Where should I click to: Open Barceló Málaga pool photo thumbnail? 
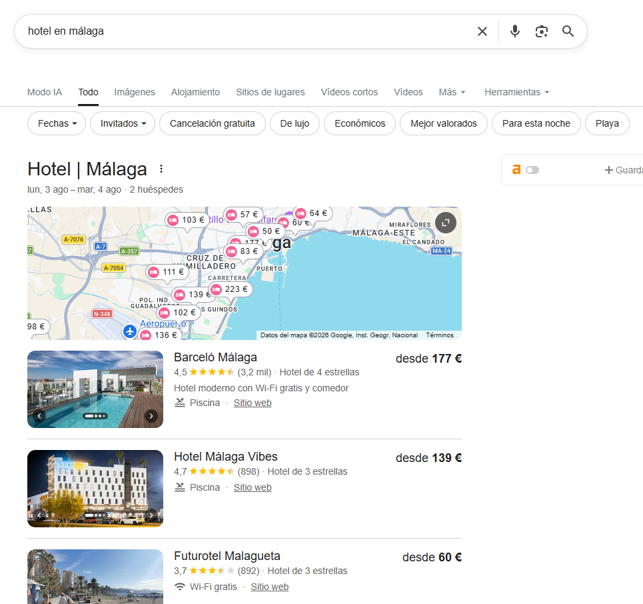(95, 389)
